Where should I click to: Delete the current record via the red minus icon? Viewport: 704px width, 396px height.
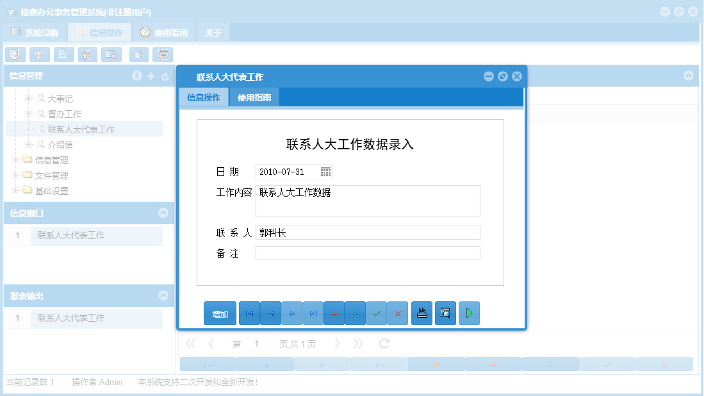(334, 313)
